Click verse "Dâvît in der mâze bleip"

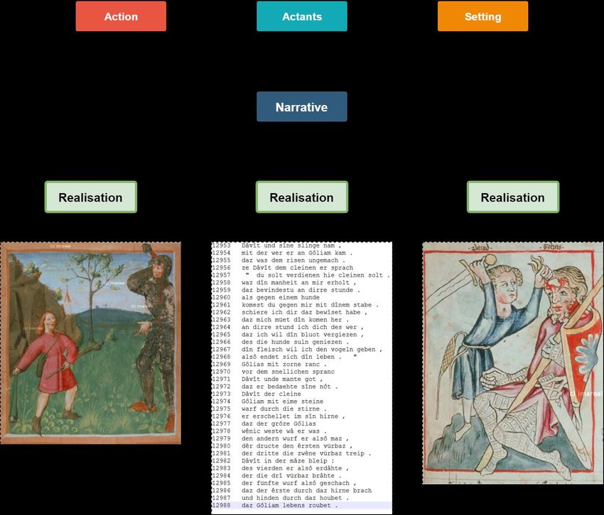288,460
